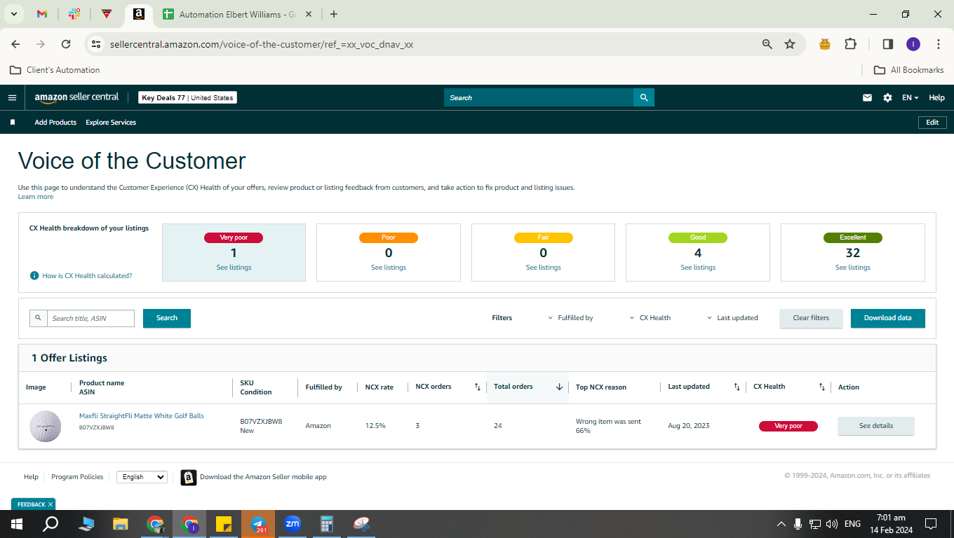954x538 pixels.
Task: Click the bookmark icon beside Add Products
Action: tap(13, 123)
